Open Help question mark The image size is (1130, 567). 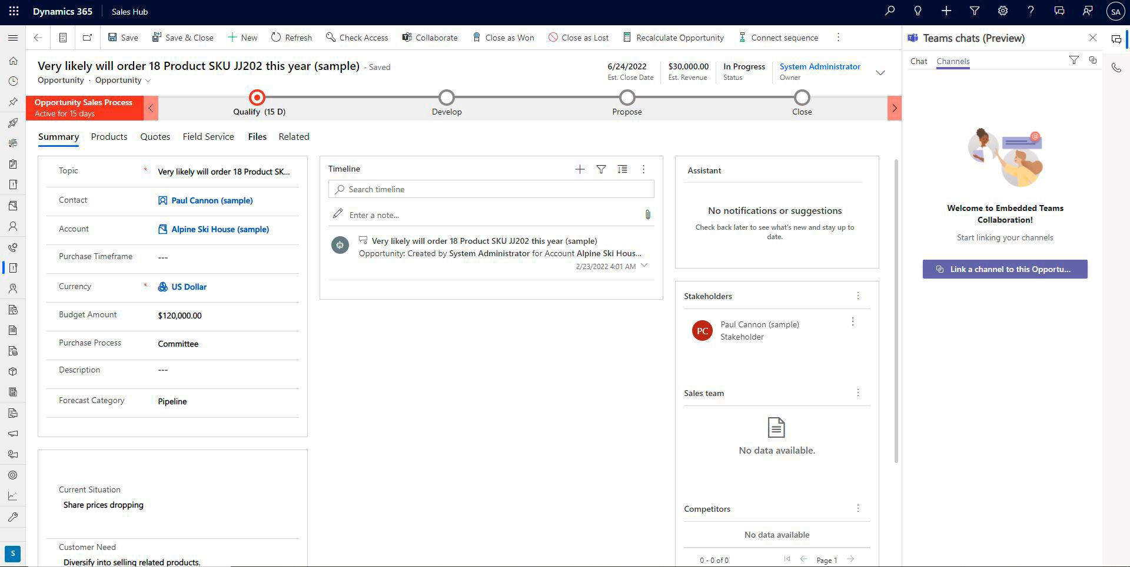(1031, 11)
